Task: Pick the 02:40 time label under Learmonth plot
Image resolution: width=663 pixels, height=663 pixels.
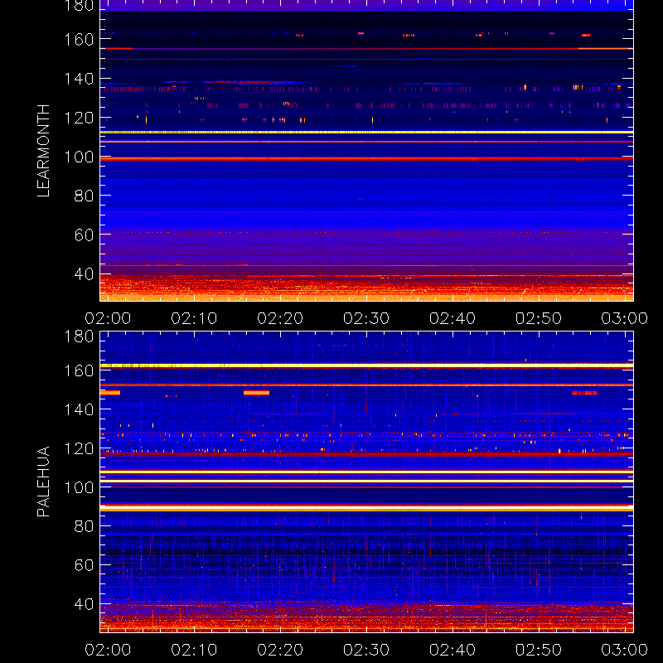Action: click(x=452, y=318)
